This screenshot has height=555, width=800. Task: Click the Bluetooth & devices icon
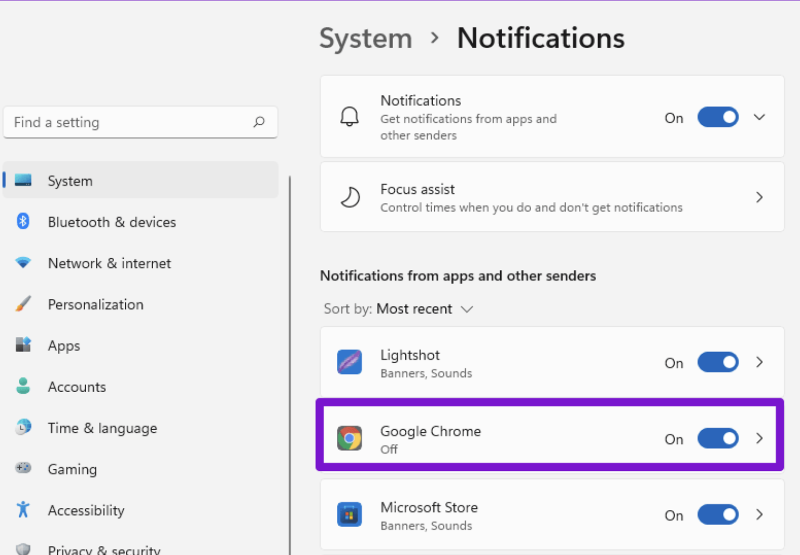(x=23, y=221)
